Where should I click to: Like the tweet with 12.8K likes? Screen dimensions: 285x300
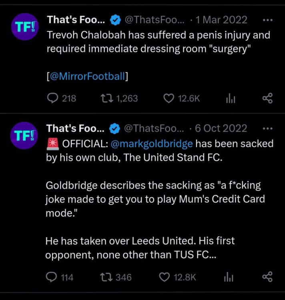(x=165, y=277)
